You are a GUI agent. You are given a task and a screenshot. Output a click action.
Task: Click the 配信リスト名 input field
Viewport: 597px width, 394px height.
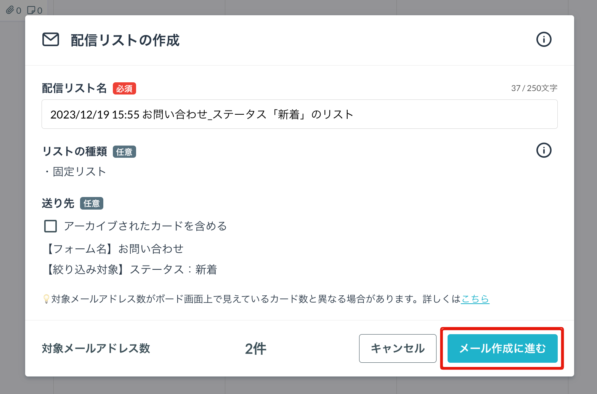299,114
